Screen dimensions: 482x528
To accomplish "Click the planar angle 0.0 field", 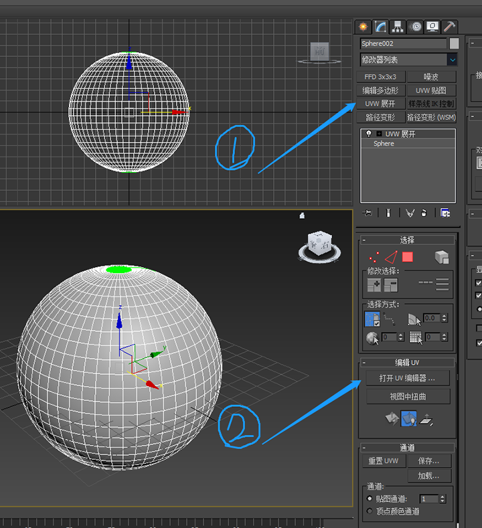I will (x=432, y=319).
